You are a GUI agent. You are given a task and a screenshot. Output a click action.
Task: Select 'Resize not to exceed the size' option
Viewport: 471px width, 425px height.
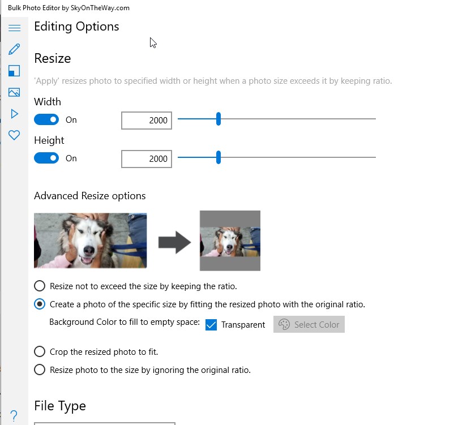[x=40, y=286]
